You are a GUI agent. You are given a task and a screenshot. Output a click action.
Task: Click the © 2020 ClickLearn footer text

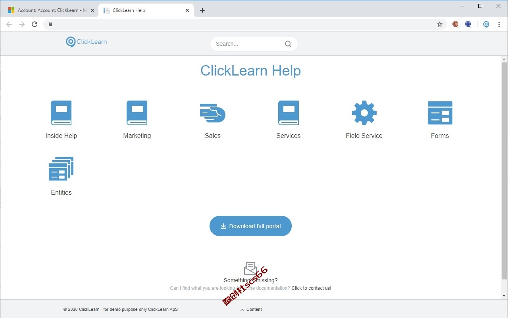coord(121,309)
